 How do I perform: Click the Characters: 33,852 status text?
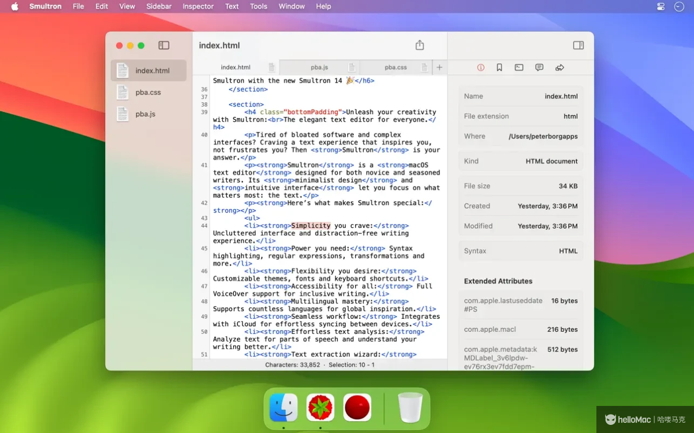(x=293, y=365)
